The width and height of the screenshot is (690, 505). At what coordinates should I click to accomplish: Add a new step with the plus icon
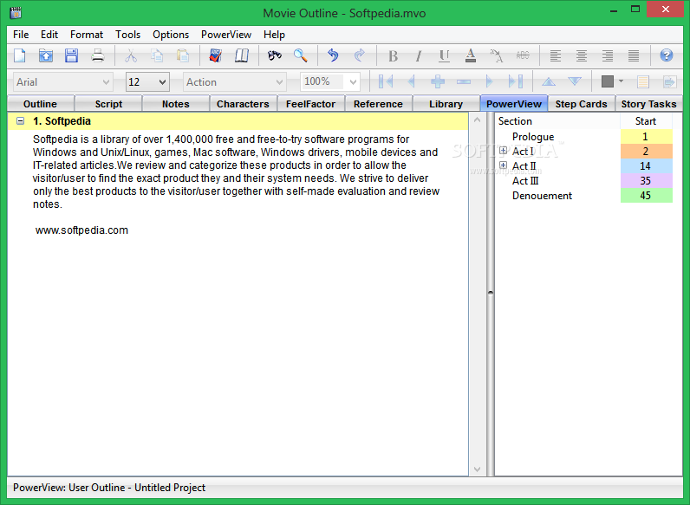(x=438, y=81)
